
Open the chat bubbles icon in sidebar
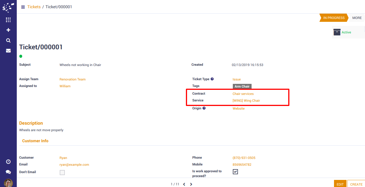[x=8, y=172]
